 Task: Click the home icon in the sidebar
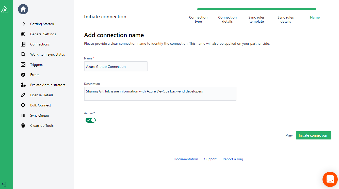pos(23,9)
